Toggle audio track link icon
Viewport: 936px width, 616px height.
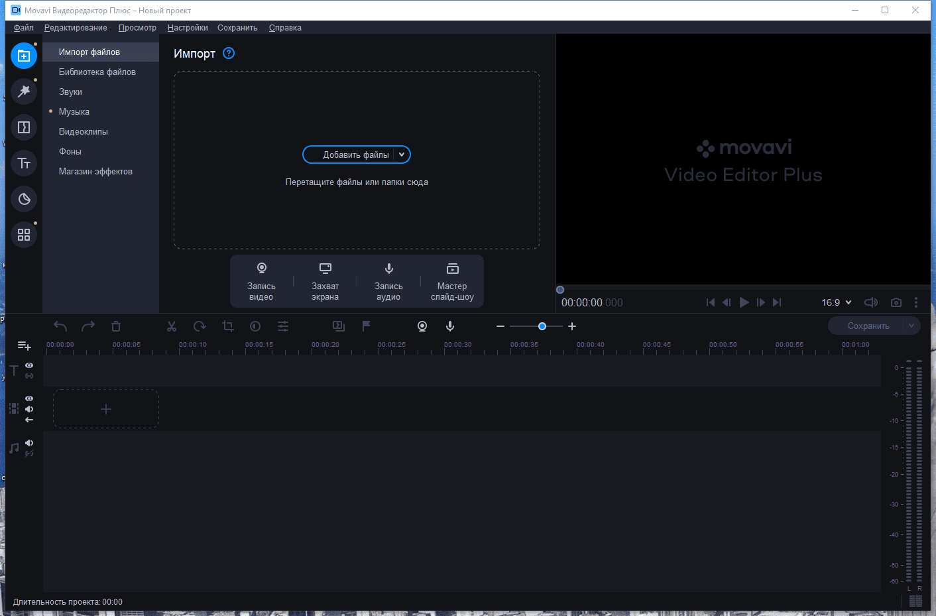(x=29, y=454)
